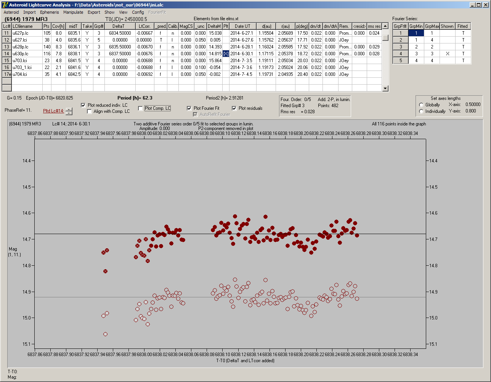
Task: Toggle Plot reduced indiv. LC checkbox
Action: point(83,105)
